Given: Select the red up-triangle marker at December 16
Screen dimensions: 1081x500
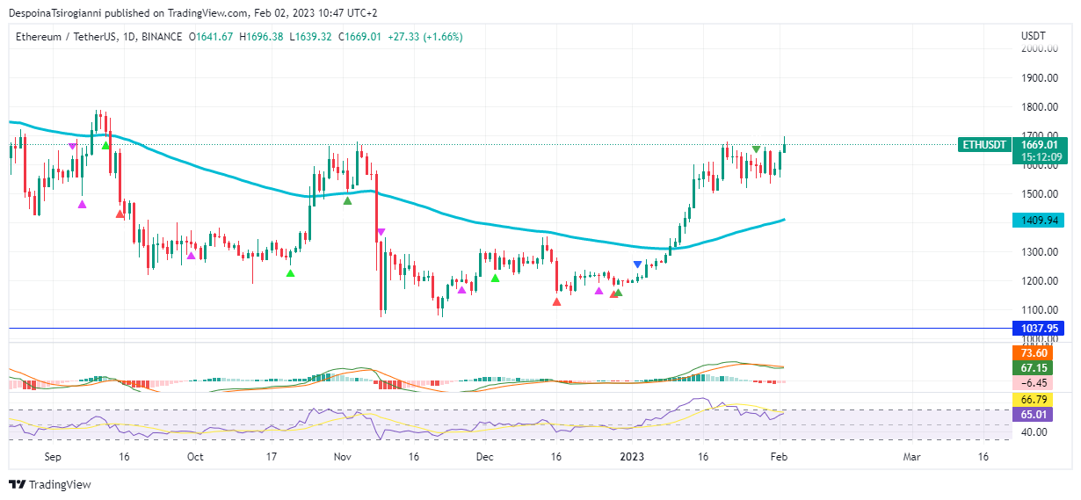Looking at the screenshot, I should point(556,301).
